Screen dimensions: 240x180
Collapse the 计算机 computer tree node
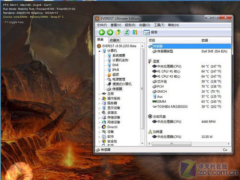[x=99, y=51]
